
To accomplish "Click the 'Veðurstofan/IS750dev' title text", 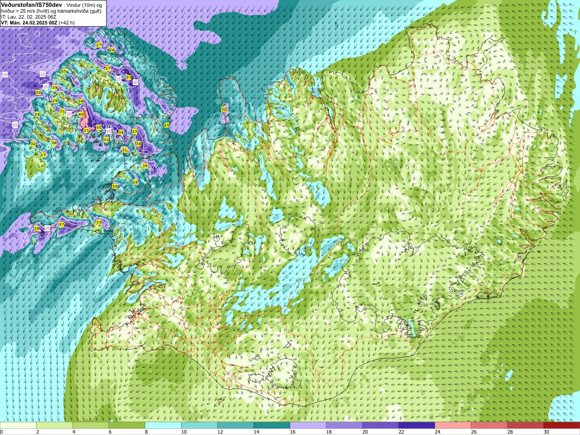I will (31, 5).
